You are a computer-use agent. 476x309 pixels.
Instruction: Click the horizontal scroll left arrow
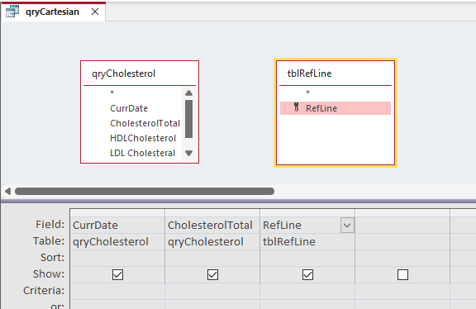[8, 191]
